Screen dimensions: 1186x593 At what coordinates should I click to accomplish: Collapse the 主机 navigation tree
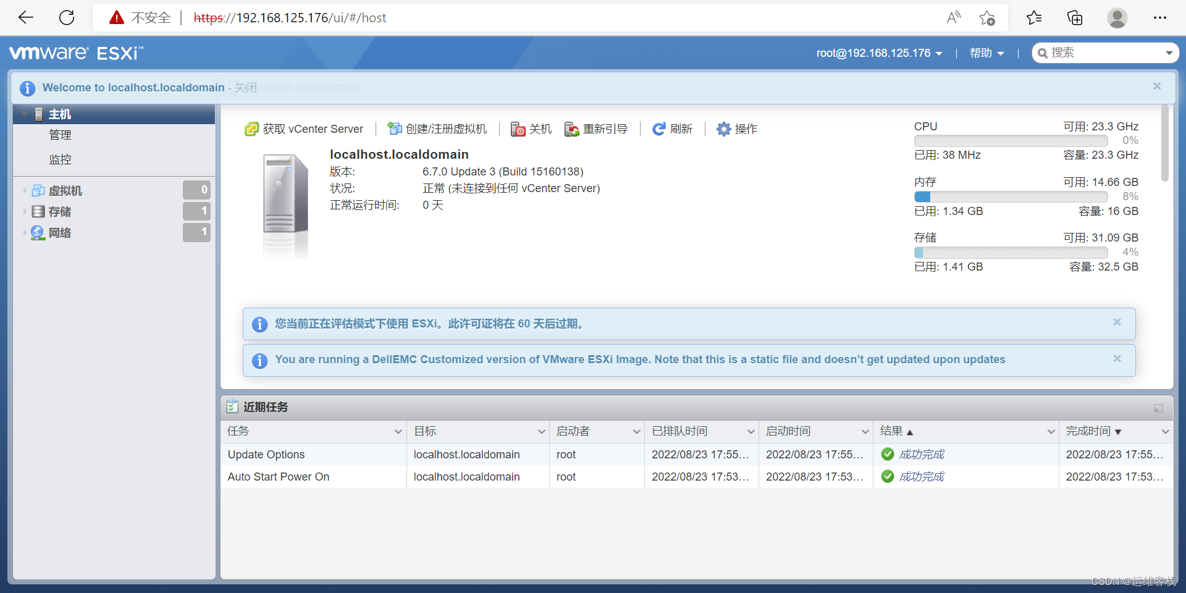[23, 114]
